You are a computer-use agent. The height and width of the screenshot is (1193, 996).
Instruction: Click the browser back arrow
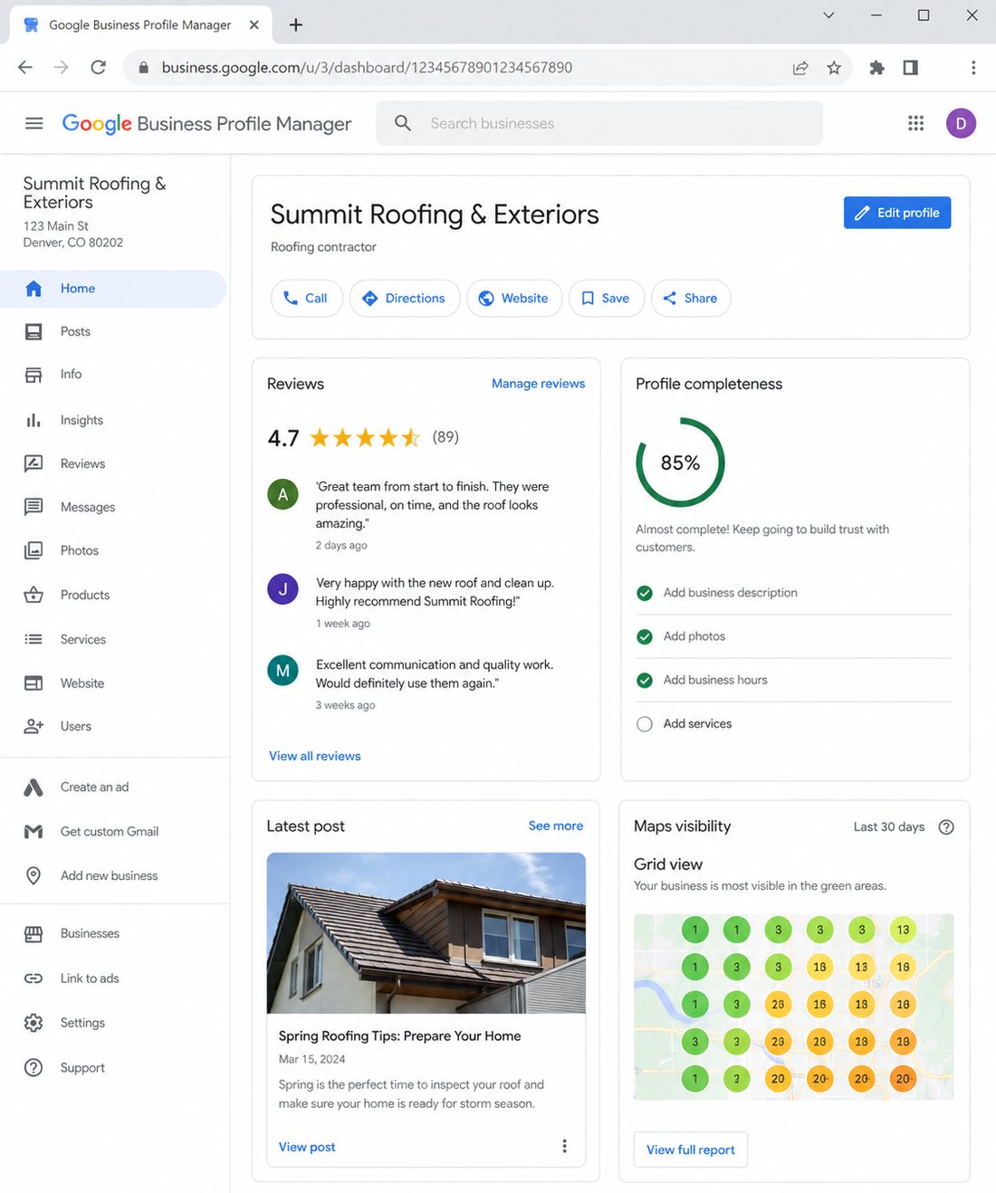25,67
